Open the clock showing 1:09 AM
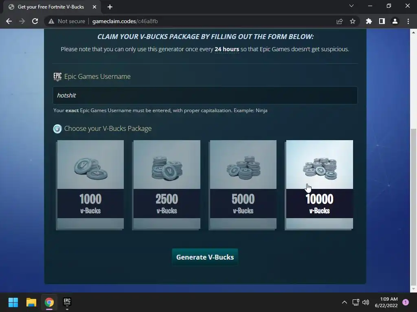 pyautogui.click(x=386, y=302)
